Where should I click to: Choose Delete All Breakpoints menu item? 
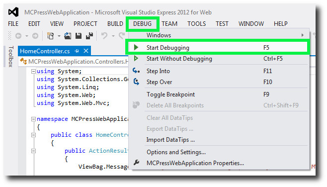219,105
